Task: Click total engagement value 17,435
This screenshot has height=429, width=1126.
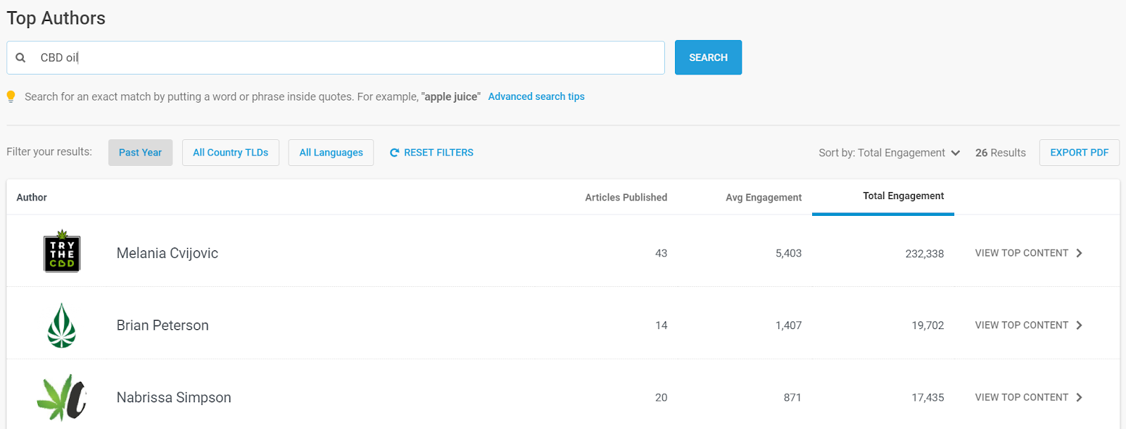Action: pos(928,397)
